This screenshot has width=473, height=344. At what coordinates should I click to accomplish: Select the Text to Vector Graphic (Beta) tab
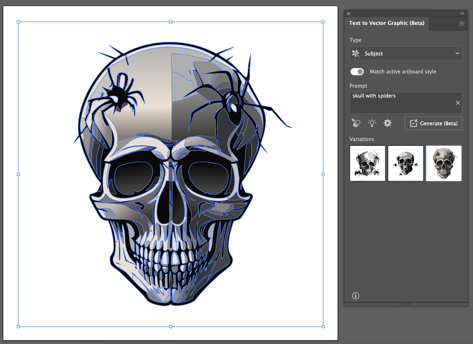pos(386,23)
